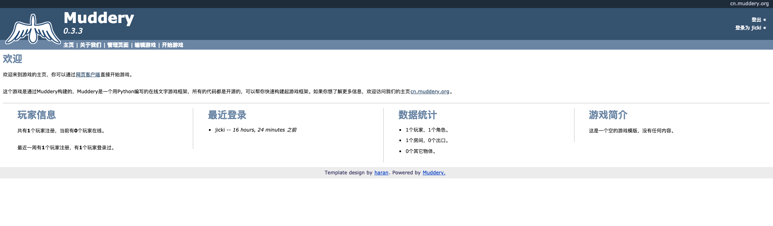Select 开始游戏 in the nav bar
This screenshot has width=773, height=226.
coord(173,45)
